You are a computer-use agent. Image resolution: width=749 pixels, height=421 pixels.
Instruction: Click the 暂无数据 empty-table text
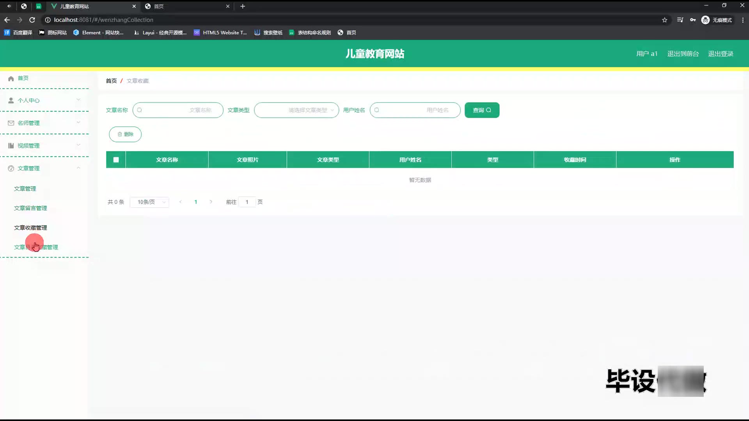(420, 180)
